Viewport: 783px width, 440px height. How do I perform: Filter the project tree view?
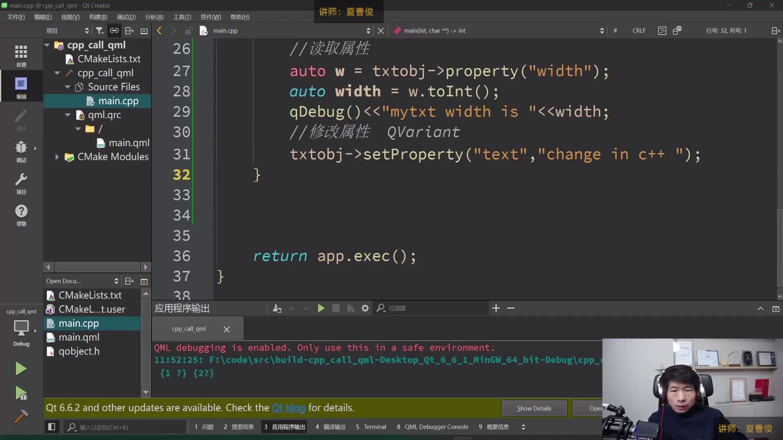coord(100,31)
